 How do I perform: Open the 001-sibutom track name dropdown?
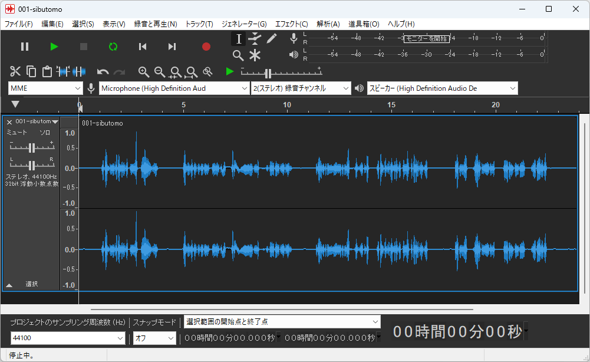pos(37,121)
